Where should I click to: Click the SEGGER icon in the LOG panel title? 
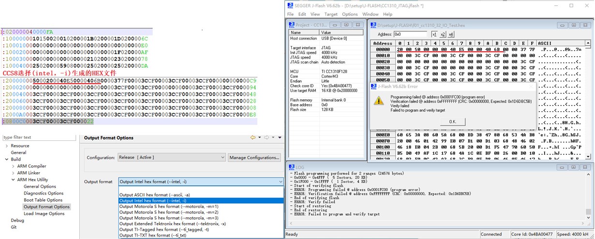[291, 167]
